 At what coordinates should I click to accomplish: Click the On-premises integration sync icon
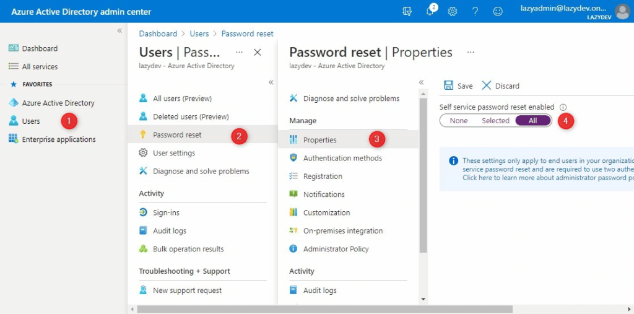point(293,230)
